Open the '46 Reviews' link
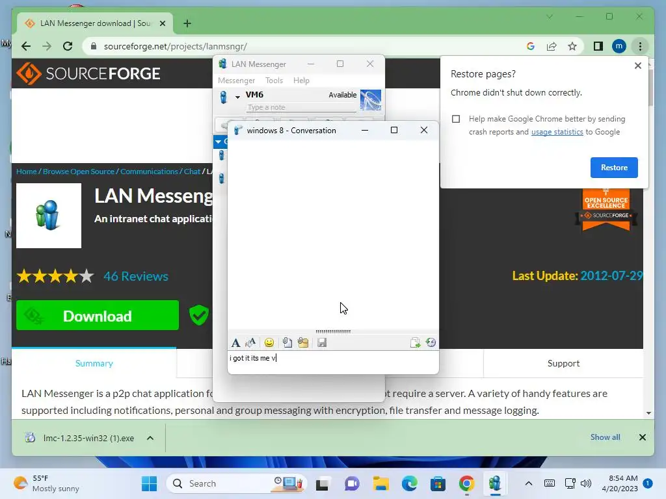666x499 pixels. click(136, 276)
